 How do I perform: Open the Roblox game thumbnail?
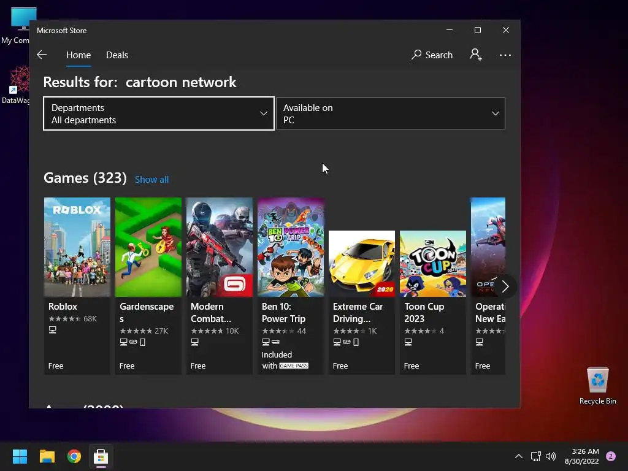(77, 247)
